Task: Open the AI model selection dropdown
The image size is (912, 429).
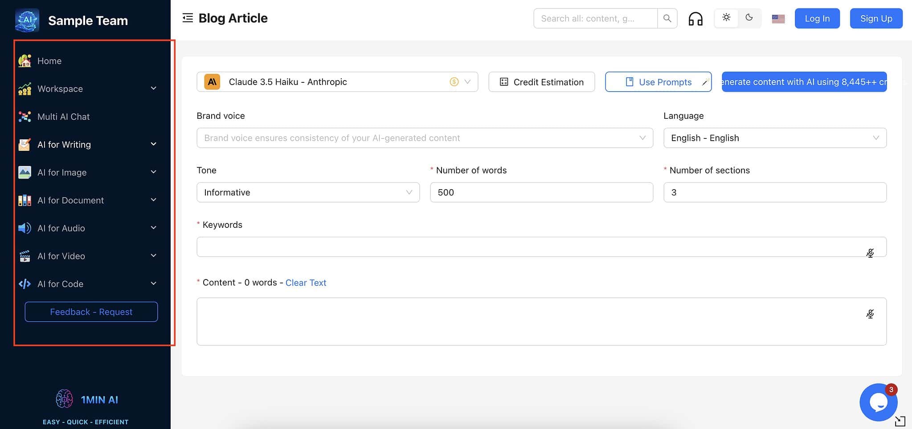Action: 337,82
